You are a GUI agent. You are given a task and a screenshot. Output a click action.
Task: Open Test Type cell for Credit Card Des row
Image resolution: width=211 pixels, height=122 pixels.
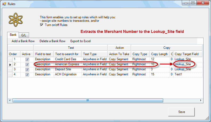94,59
